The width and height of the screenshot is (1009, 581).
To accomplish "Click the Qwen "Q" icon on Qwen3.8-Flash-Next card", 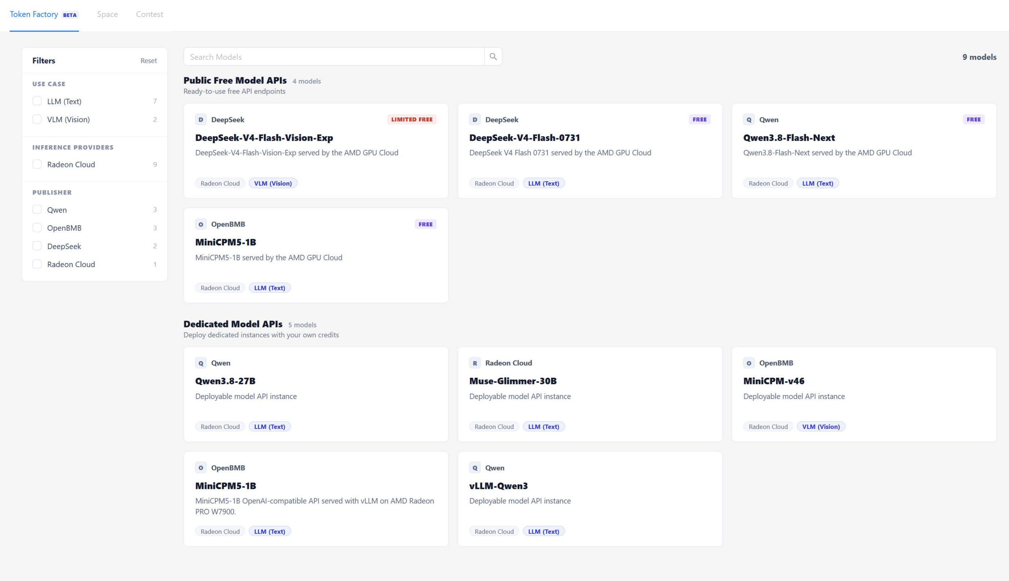I will (748, 119).
